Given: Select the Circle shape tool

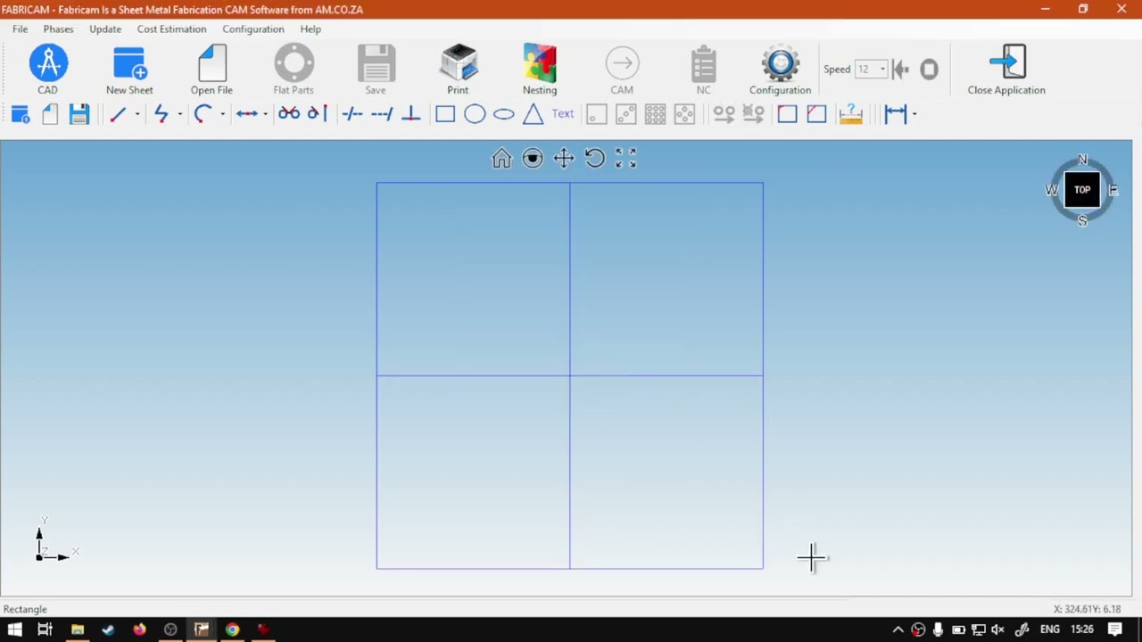Looking at the screenshot, I should [x=475, y=114].
